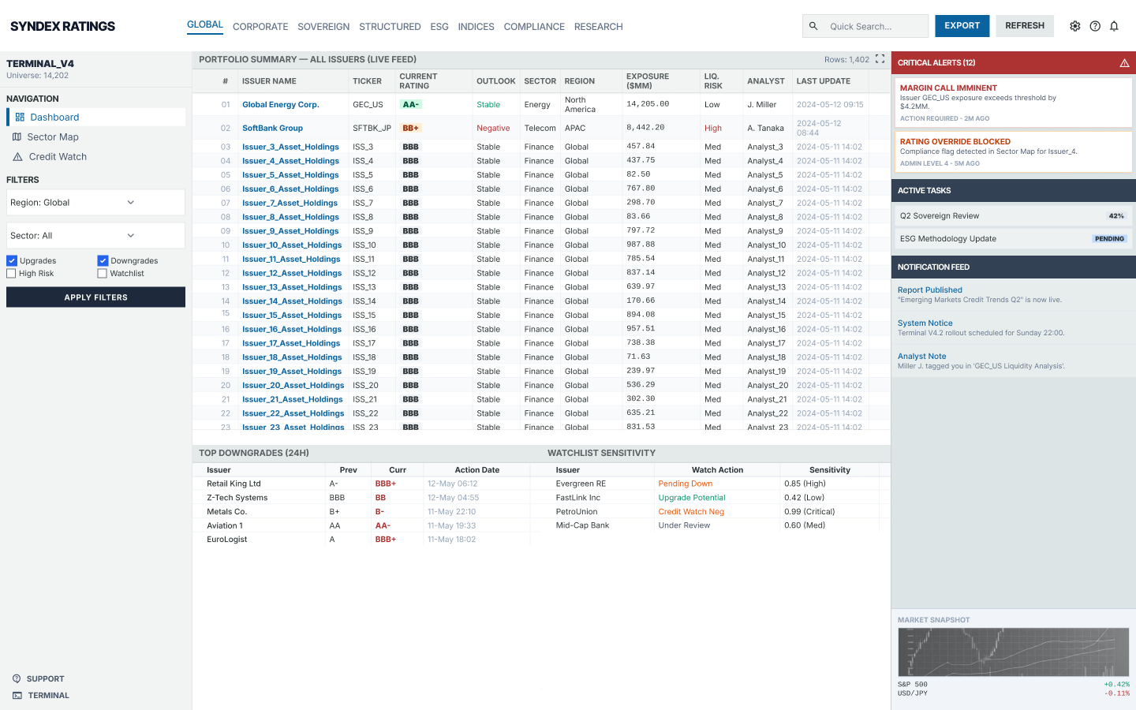
Task: Click the Terminal icon in sidebar footer
Action: click(x=17, y=696)
